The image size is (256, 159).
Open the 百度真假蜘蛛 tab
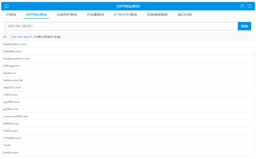click(x=157, y=15)
